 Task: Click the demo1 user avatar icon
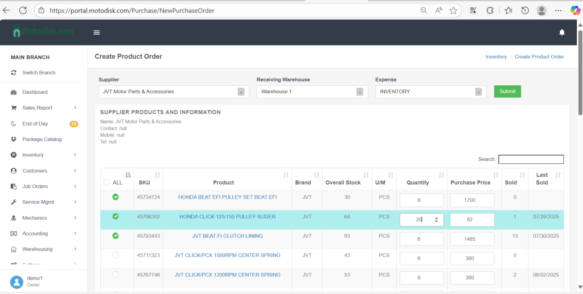click(x=16, y=281)
